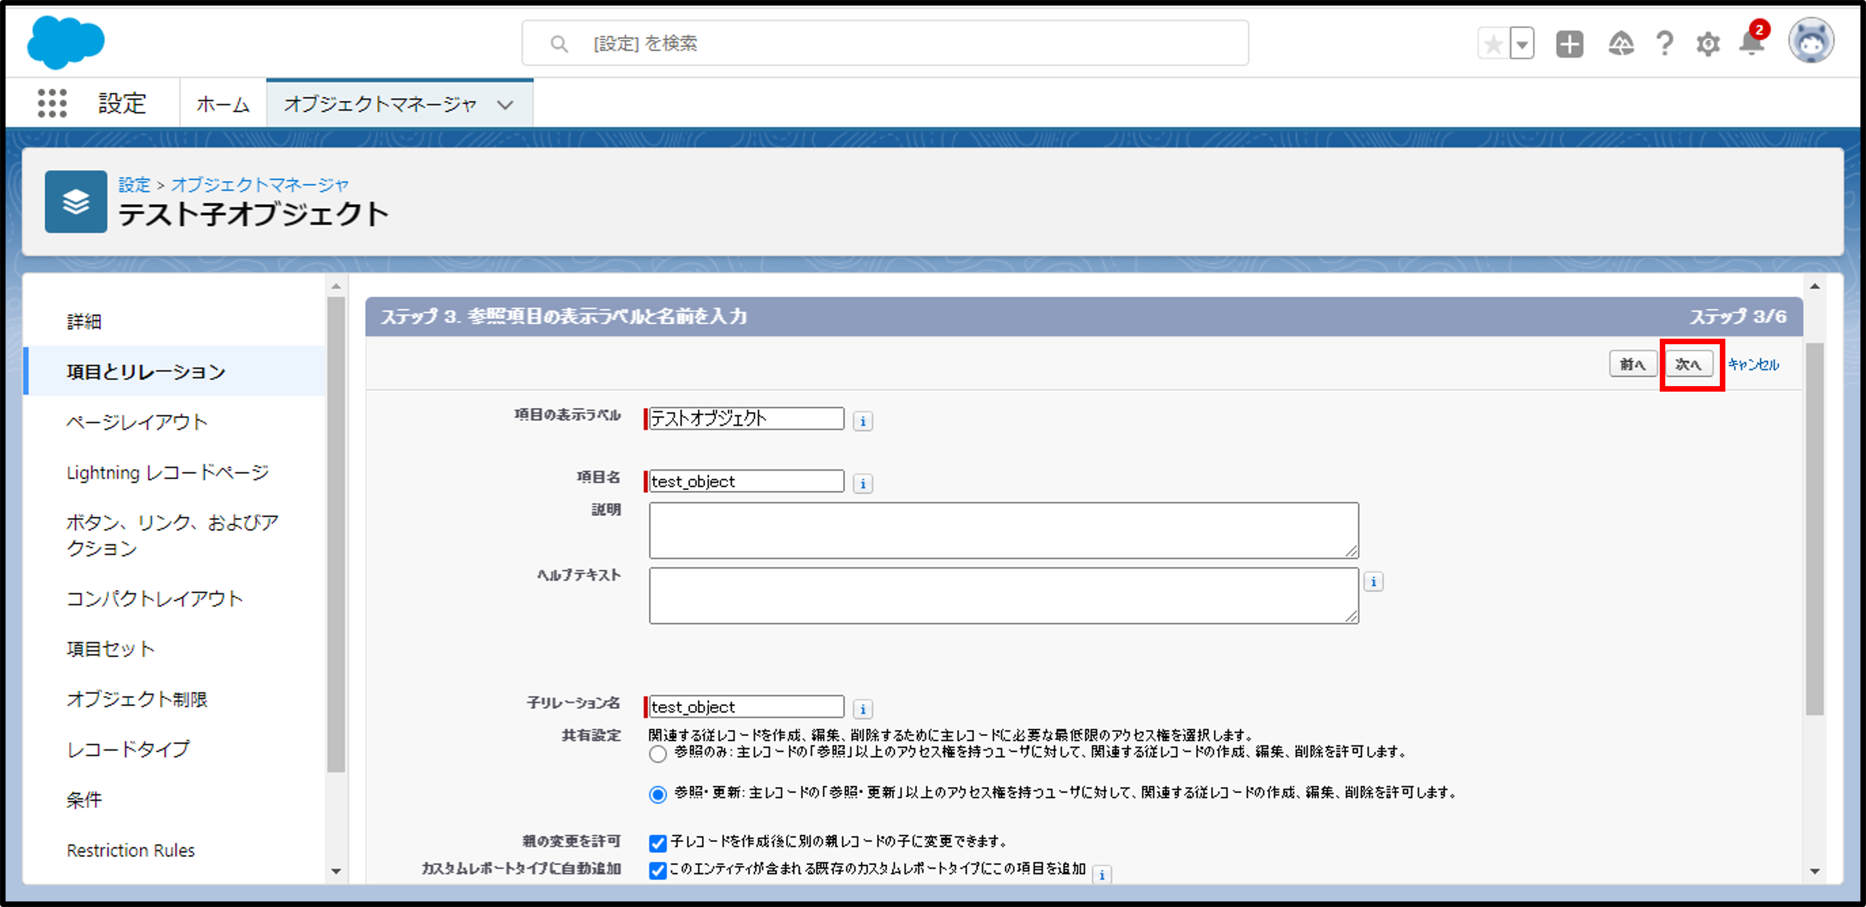Expand the favorites list dropdown arrow
1866x907 pixels.
tap(1522, 44)
